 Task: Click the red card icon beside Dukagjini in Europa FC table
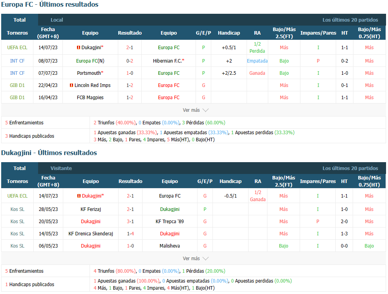pos(79,47)
